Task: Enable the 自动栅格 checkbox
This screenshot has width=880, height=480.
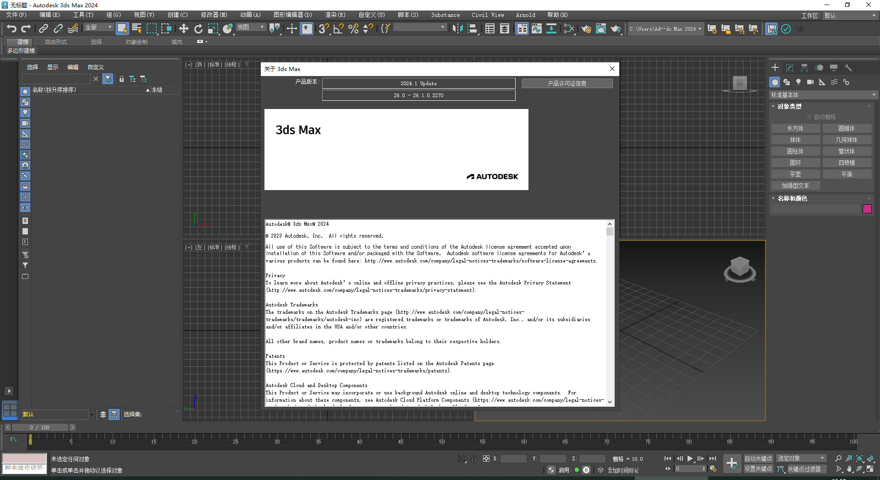Action: [810, 116]
